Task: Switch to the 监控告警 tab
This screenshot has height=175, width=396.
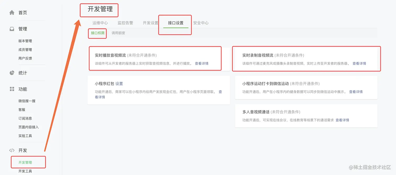Action: click(x=125, y=23)
